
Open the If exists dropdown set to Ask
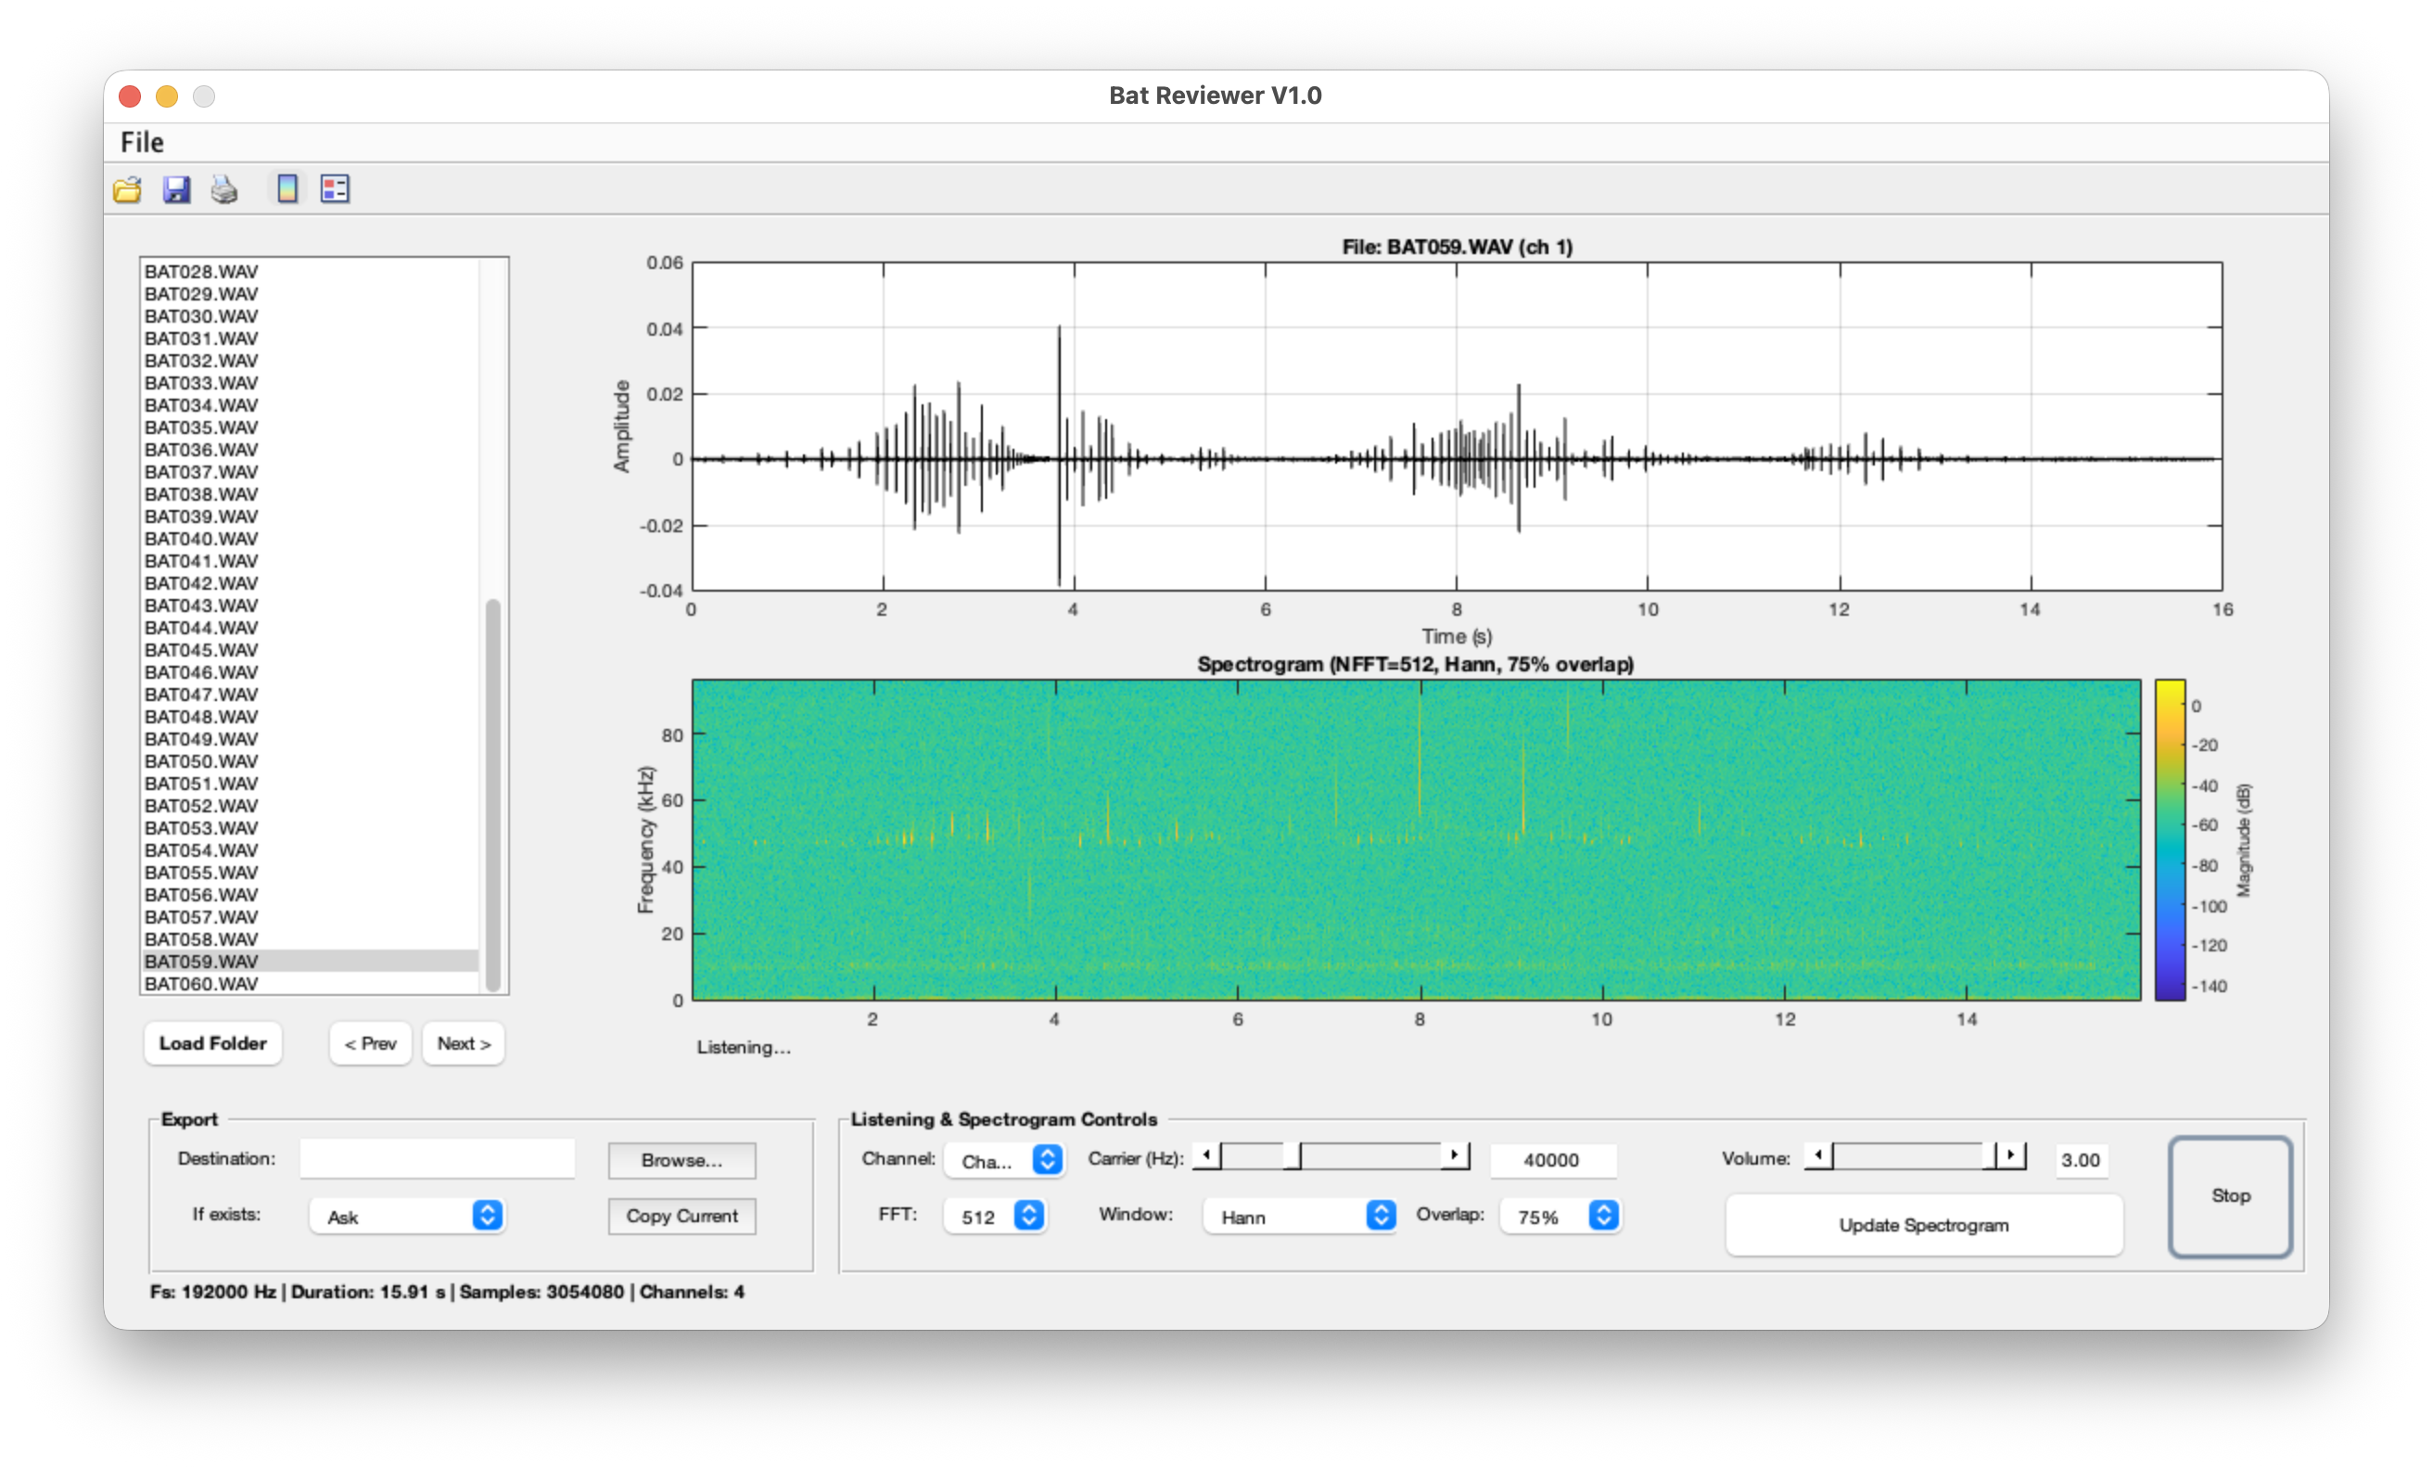(406, 1218)
